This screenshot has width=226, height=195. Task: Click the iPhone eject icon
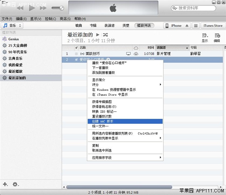[187, 26]
